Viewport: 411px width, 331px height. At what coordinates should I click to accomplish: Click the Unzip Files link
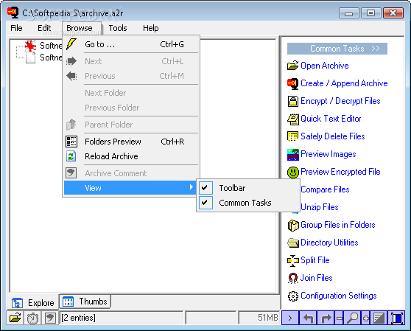[320, 207]
